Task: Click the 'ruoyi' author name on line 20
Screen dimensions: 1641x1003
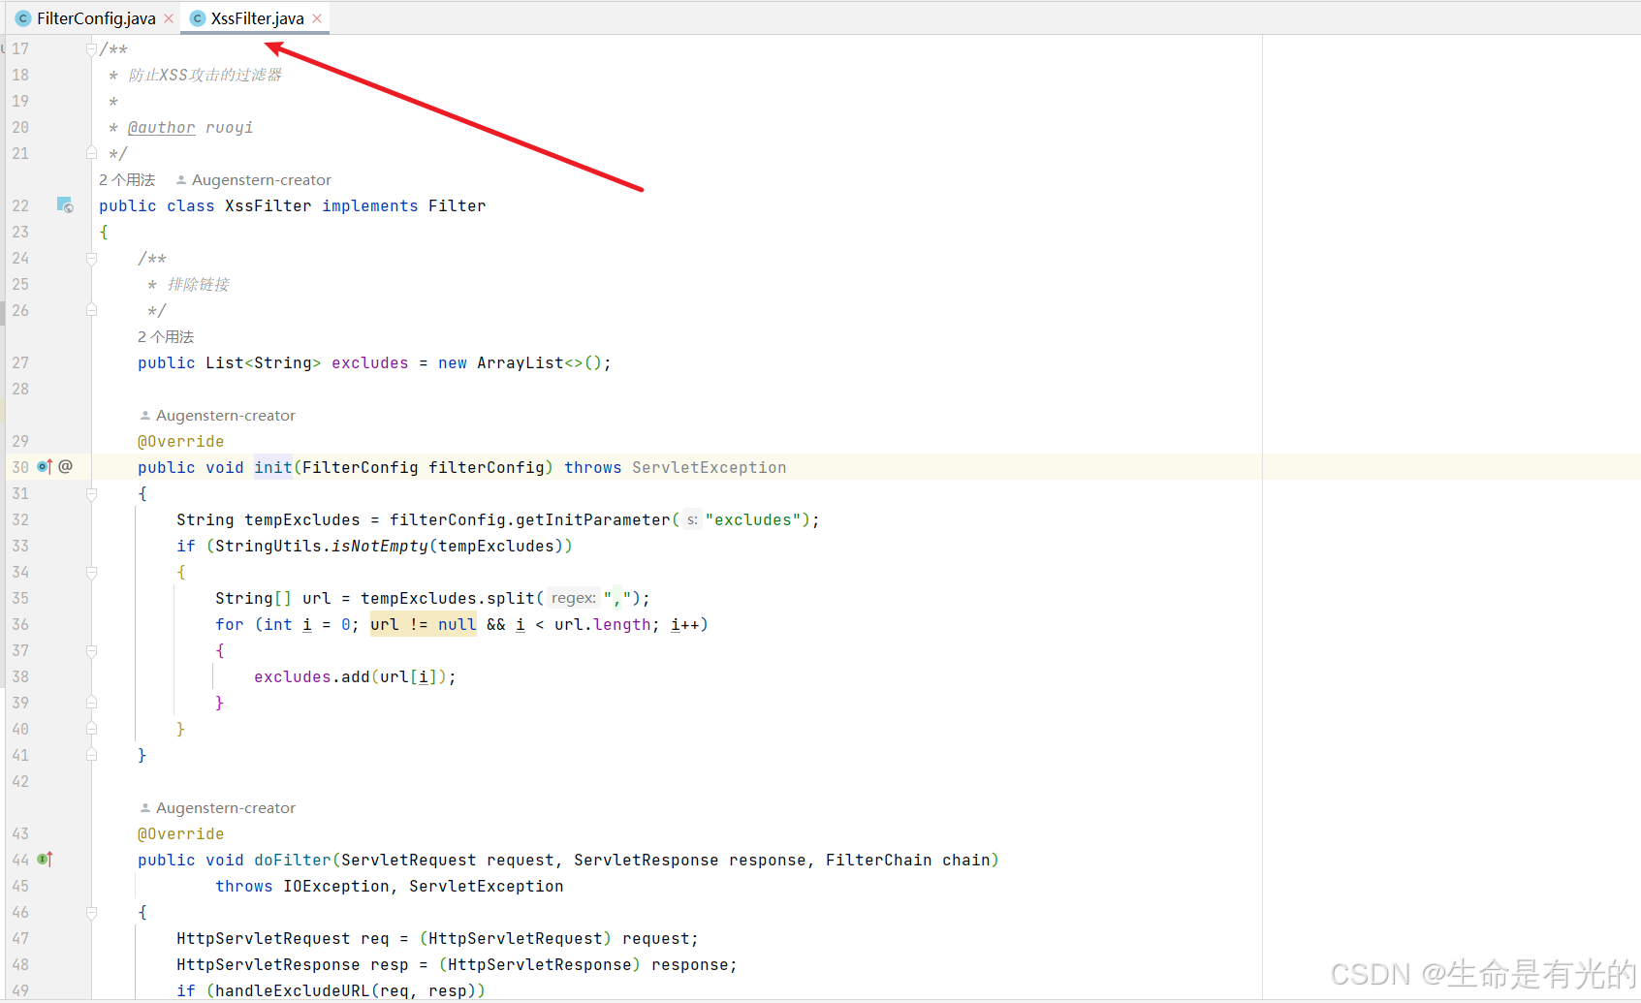Action: click(x=230, y=127)
